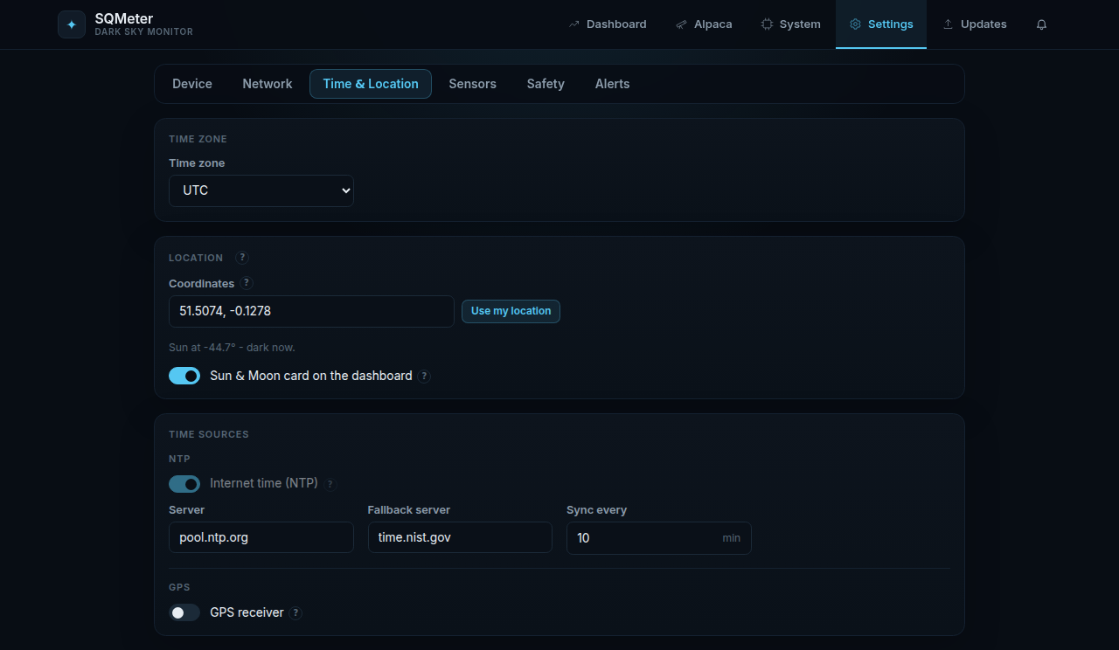The height and width of the screenshot is (650, 1119).
Task: Click the help icon next to LOCATION heading
Action: (242, 258)
